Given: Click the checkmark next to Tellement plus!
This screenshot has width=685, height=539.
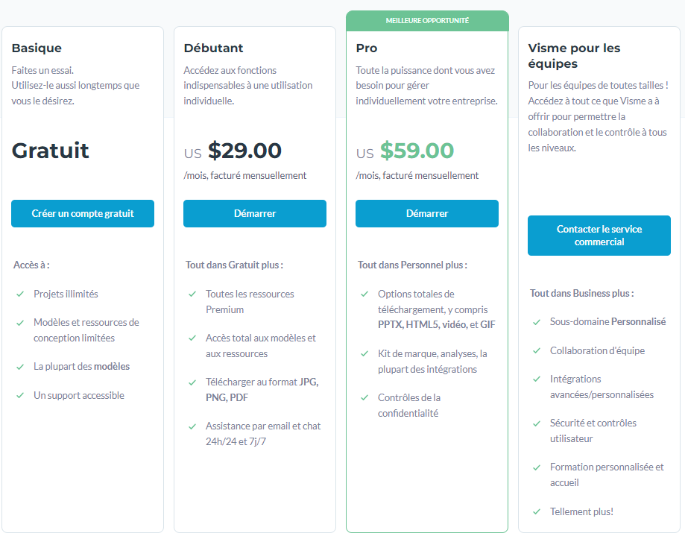Looking at the screenshot, I should click(537, 511).
